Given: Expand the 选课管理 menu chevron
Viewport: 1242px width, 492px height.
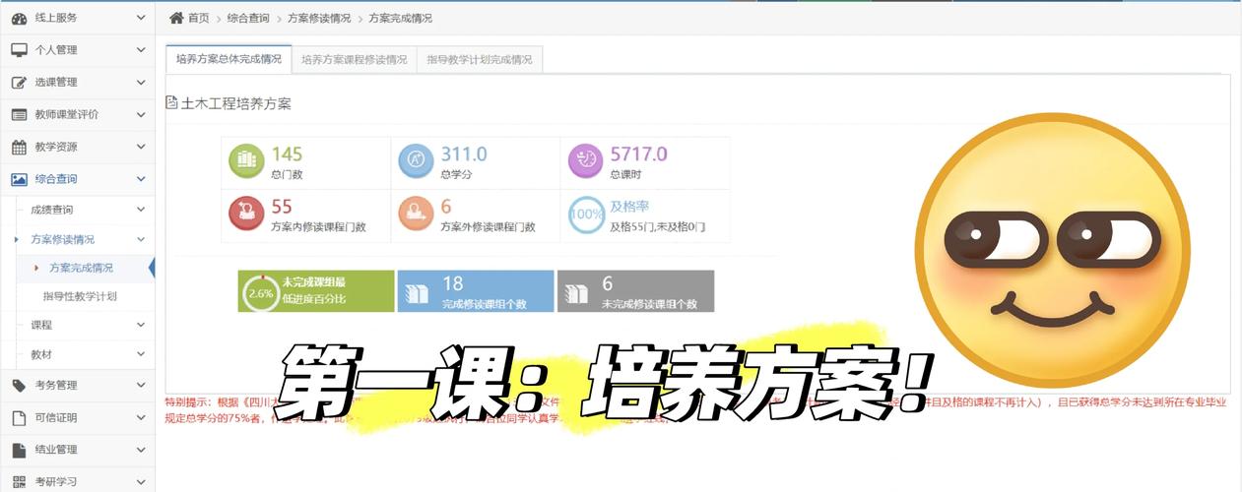Looking at the screenshot, I should pos(141,83).
